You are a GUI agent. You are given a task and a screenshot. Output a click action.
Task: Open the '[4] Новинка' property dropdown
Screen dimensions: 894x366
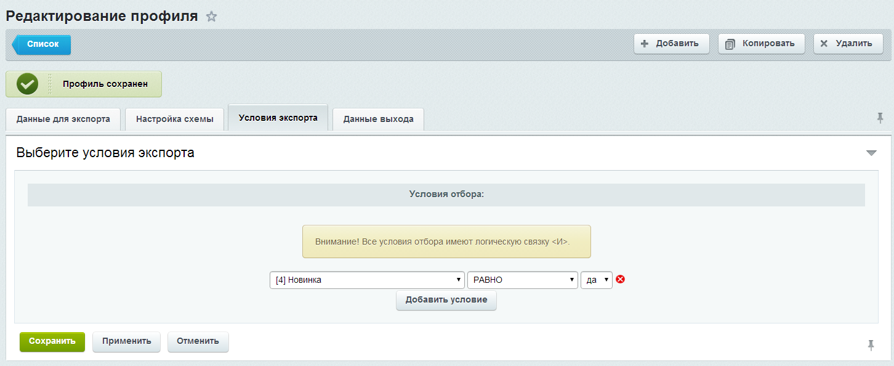(367, 280)
